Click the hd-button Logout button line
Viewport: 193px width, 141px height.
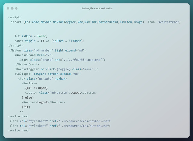pos(61,93)
